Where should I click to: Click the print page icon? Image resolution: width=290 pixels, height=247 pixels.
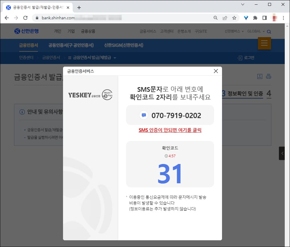[268, 76]
